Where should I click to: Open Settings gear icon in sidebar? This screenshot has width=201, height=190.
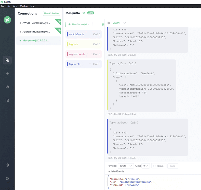(7, 179)
